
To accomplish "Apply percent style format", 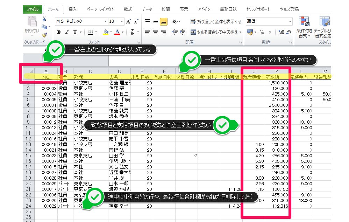I will (261, 32).
